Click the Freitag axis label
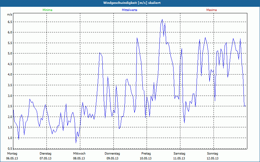 146,154
